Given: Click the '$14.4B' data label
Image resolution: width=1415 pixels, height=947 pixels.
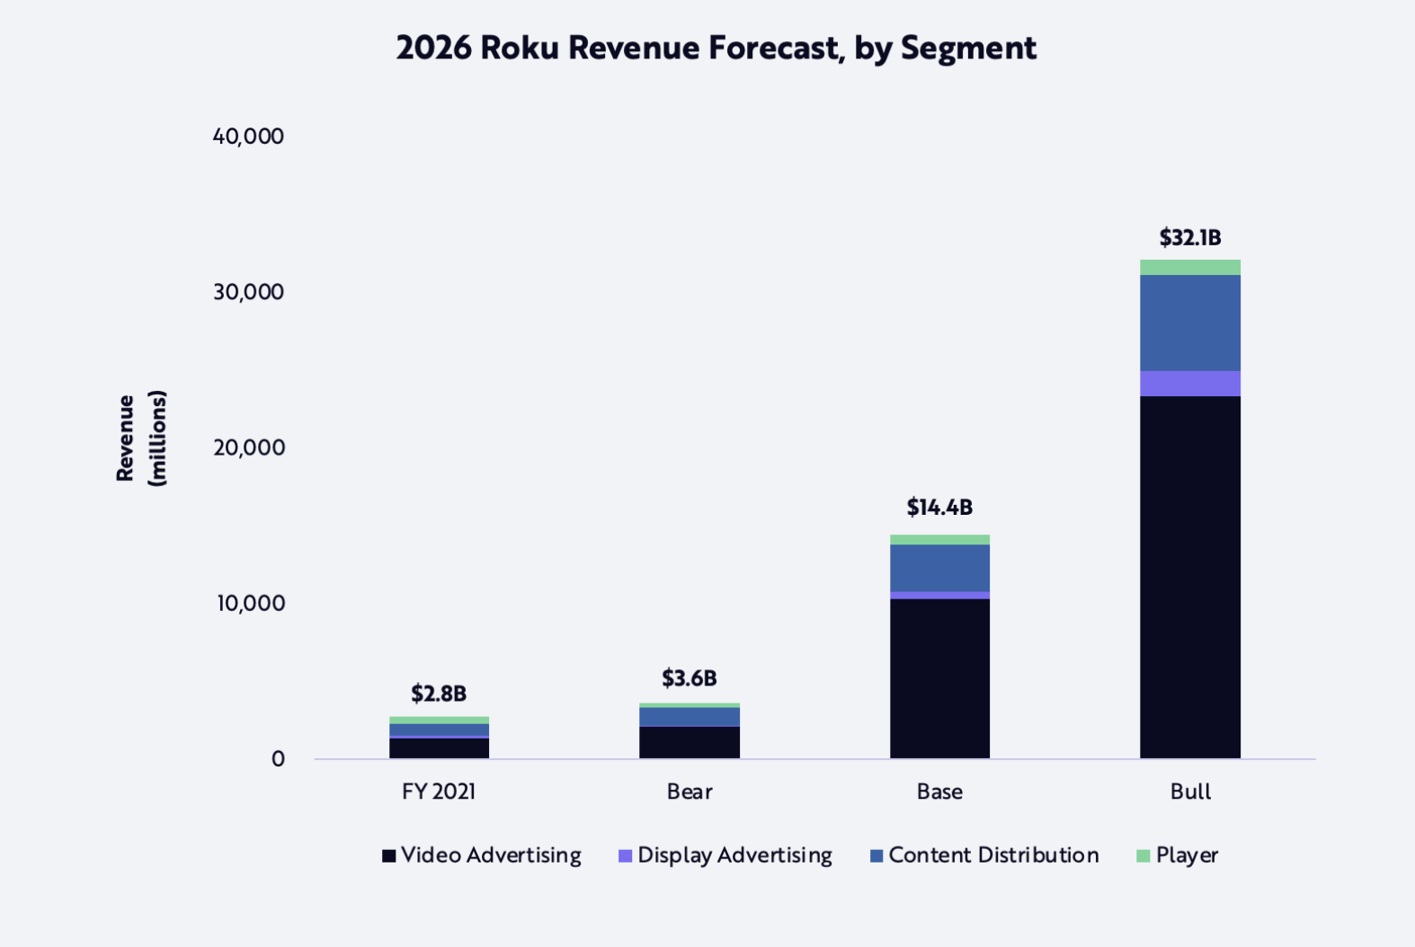Looking at the screenshot, I should tap(939, 508).
